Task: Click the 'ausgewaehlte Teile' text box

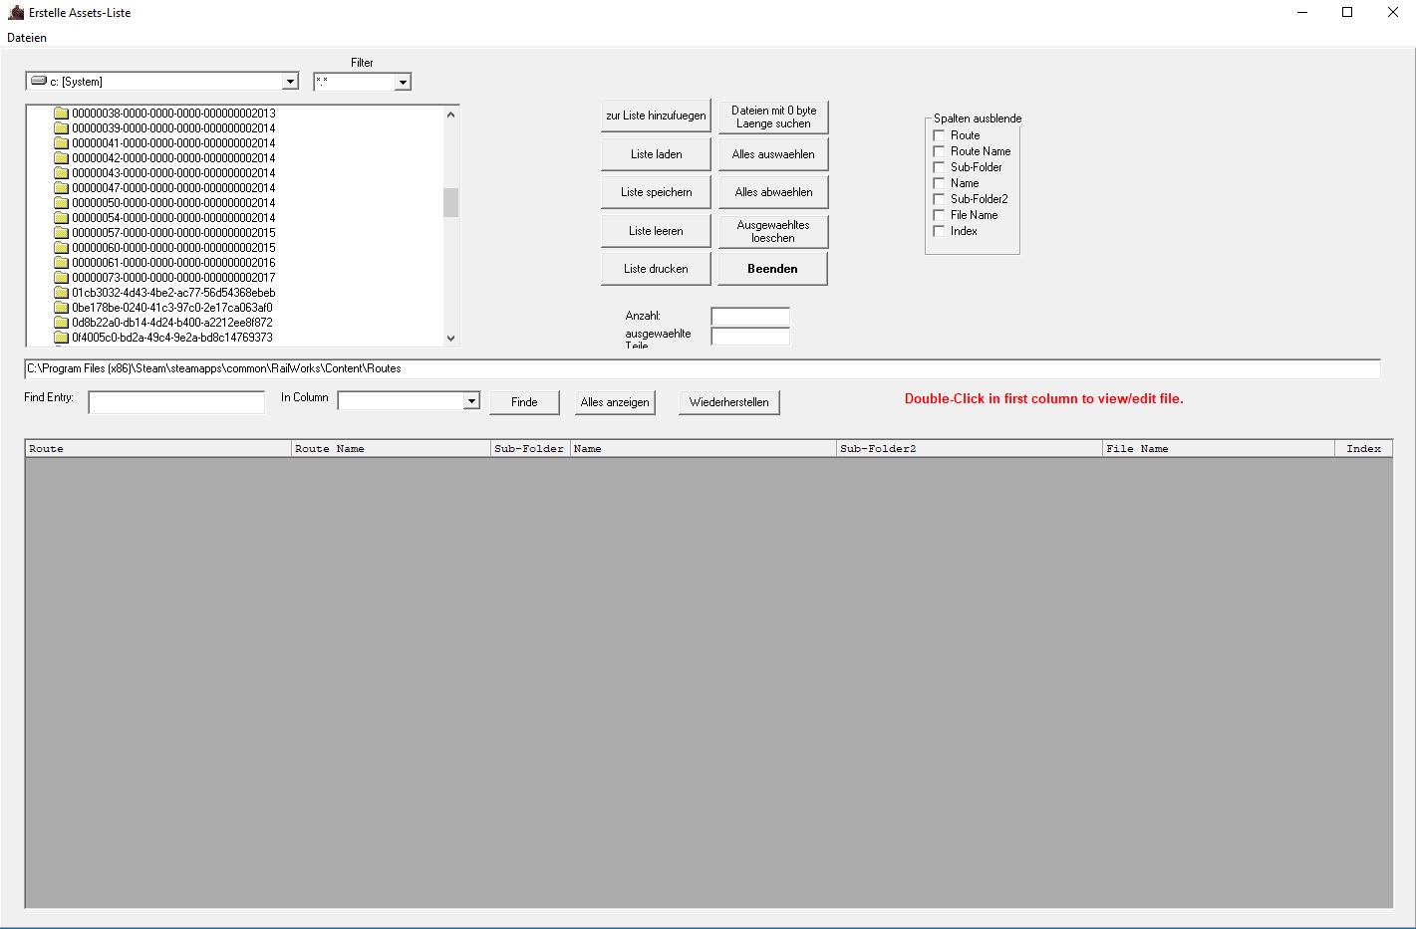Action: tap(750, 337)
